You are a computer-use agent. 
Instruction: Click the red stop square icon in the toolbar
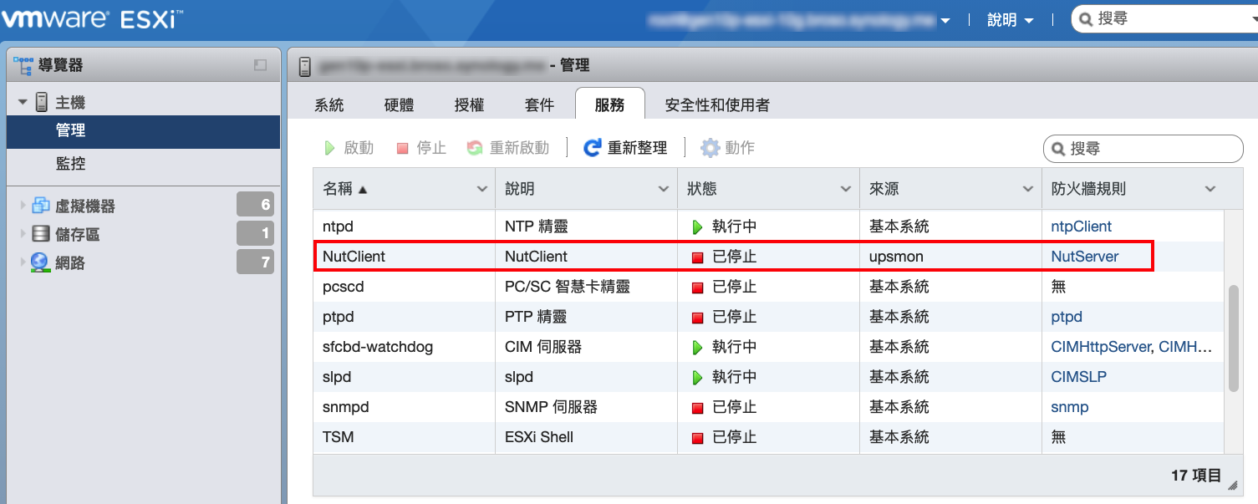tap(402, 148)
